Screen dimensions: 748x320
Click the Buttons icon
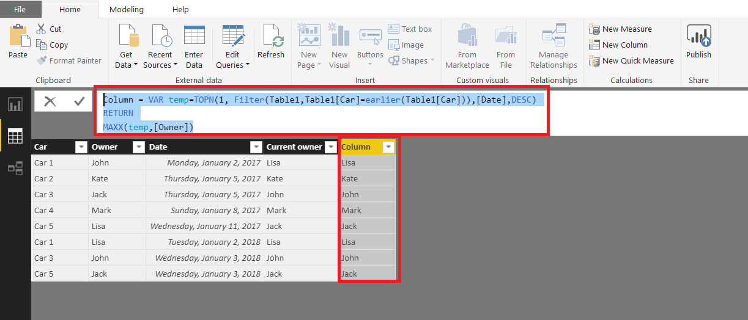point(370,36)
